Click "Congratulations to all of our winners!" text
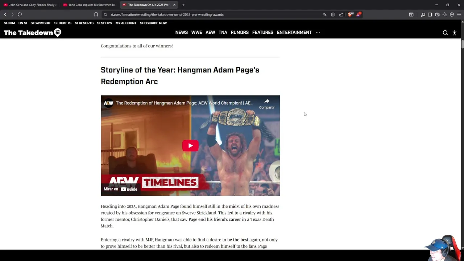The image size is (464, 261). click(137, 46)
